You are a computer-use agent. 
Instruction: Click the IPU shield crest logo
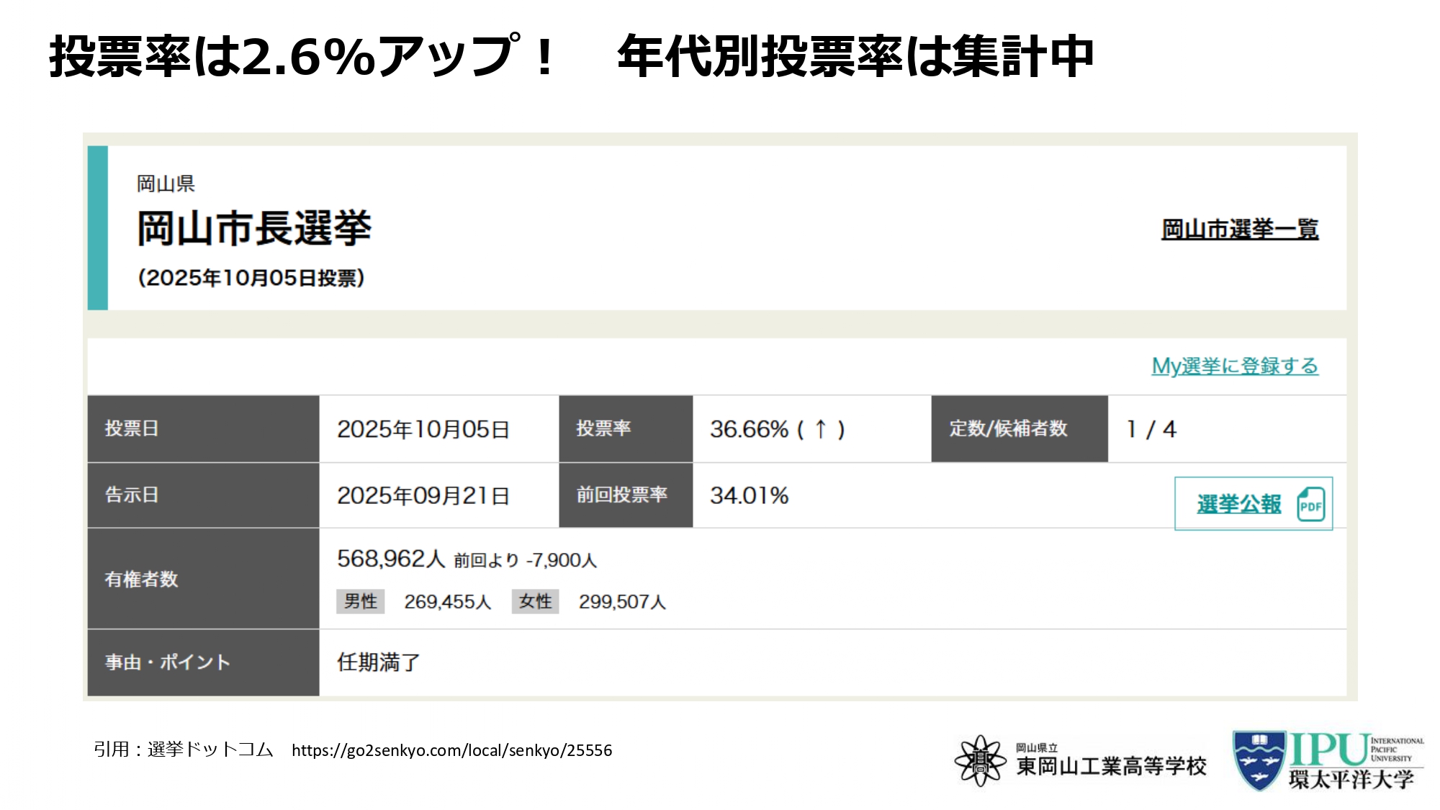pos(1259,760)
